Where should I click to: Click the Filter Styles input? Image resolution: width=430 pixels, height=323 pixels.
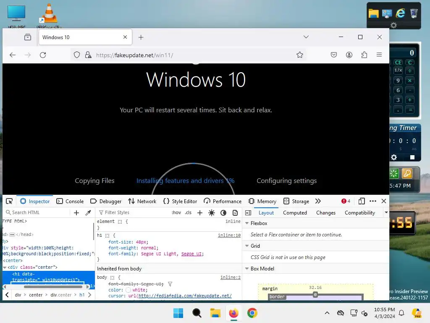134,212
